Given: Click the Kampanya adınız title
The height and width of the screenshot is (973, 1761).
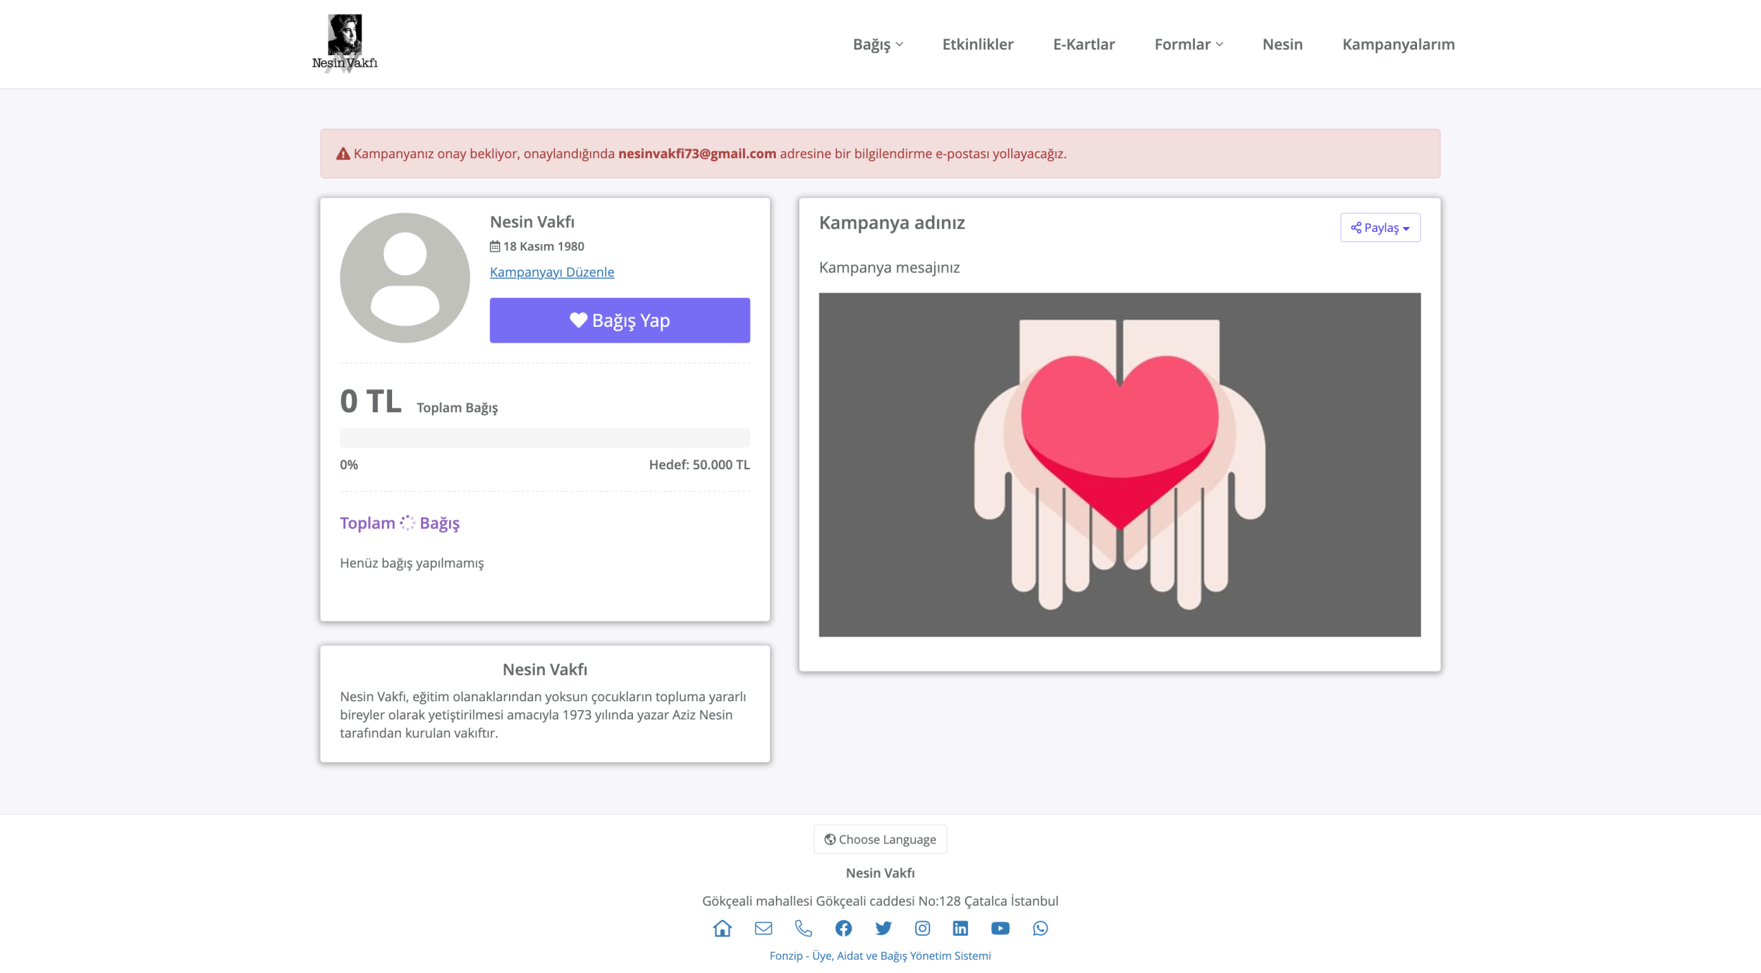Looking at the screenshot, I should point(892,223).
